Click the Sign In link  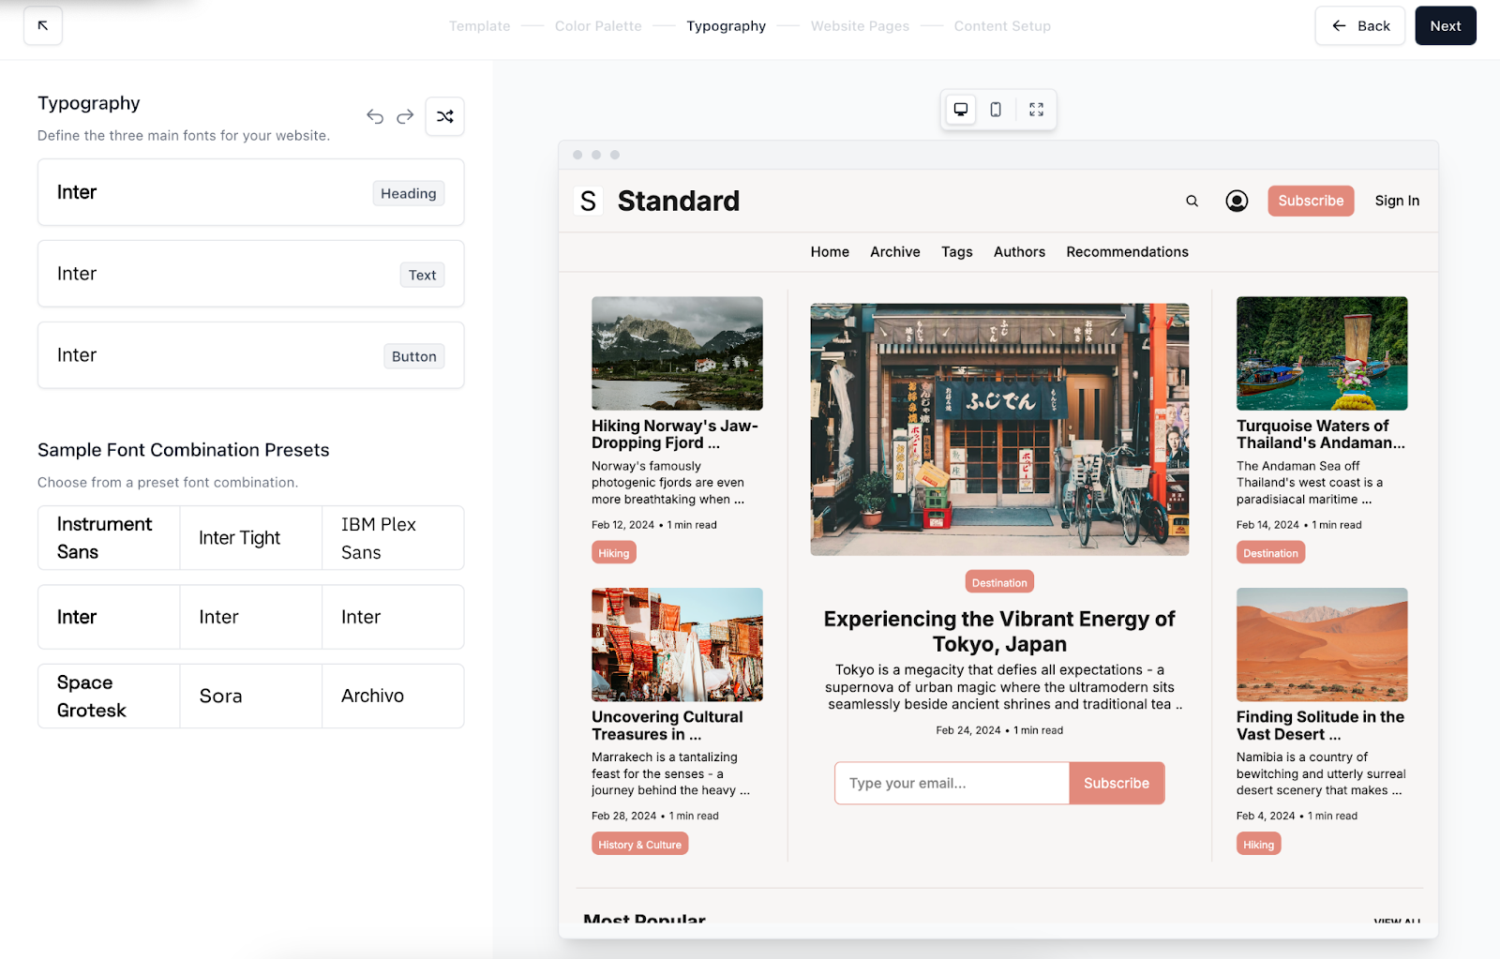1397,201
